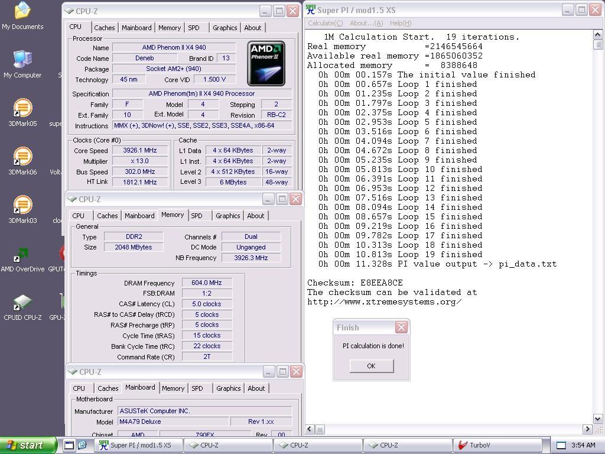Select CPU tab in bottom CPU-Z window

79,388
